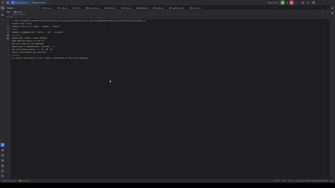Open the Python Packages tool window
The width and height of the screenshot is (335, 188).
click(x=3, y=150)
